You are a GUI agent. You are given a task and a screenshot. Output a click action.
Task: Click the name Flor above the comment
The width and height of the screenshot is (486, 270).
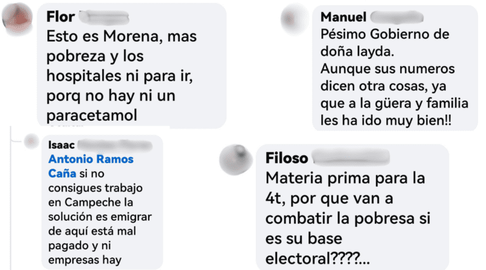coord(60,17)
